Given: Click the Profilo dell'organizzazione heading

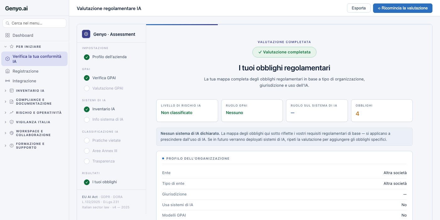Looking at the screenshot, I should click(198, 159).
